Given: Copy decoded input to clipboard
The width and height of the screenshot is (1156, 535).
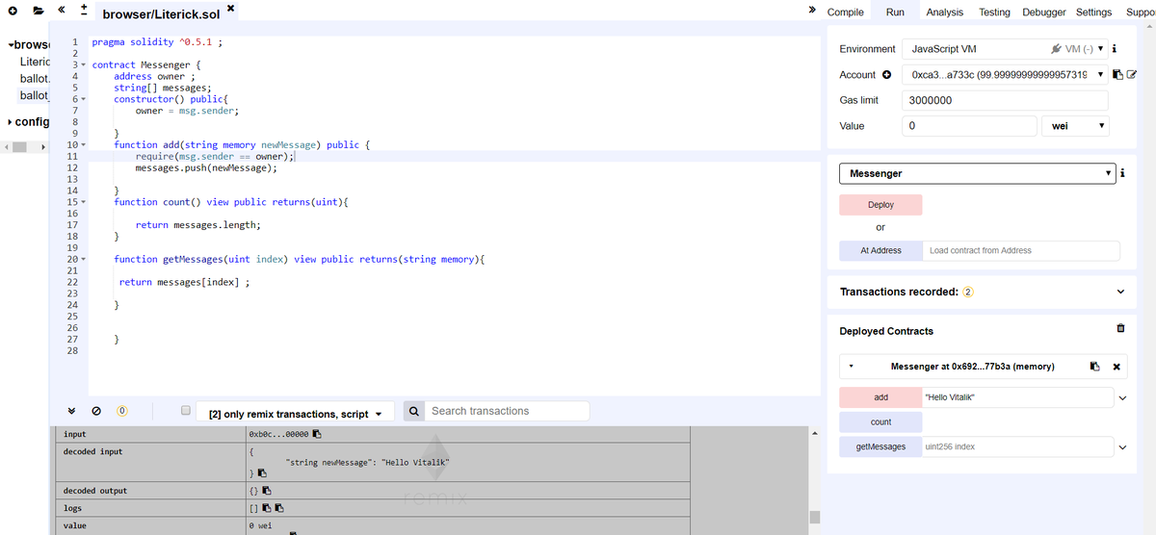Looking at the screenshot, I should pos(261,473).
